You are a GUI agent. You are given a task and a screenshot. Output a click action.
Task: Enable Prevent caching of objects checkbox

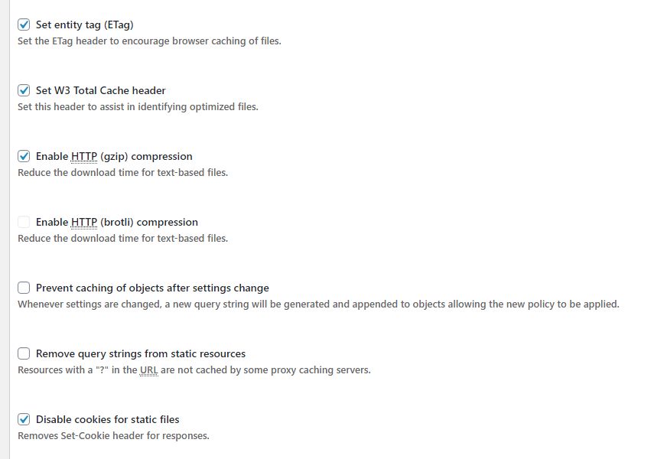point(24,288)
